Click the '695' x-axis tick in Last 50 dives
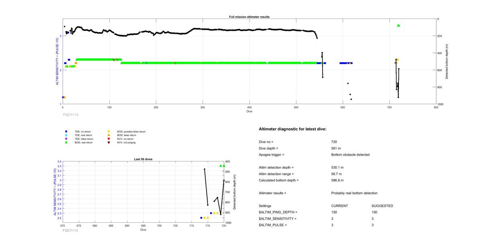The image size is (482, 250). [143, 226]
